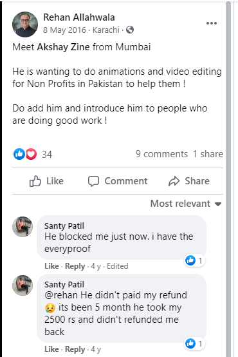Click the public globe privacy icon
This screenshot has height=357, width=238.
pyautogui.click(x=130, y=30)
